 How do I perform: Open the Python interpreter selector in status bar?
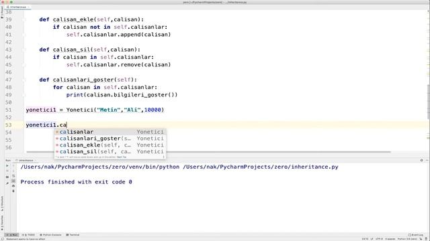click(x=407, y=239)
